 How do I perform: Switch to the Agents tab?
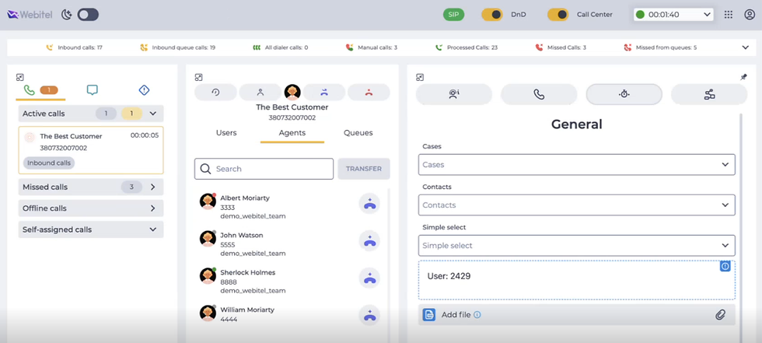click(292, 133)
